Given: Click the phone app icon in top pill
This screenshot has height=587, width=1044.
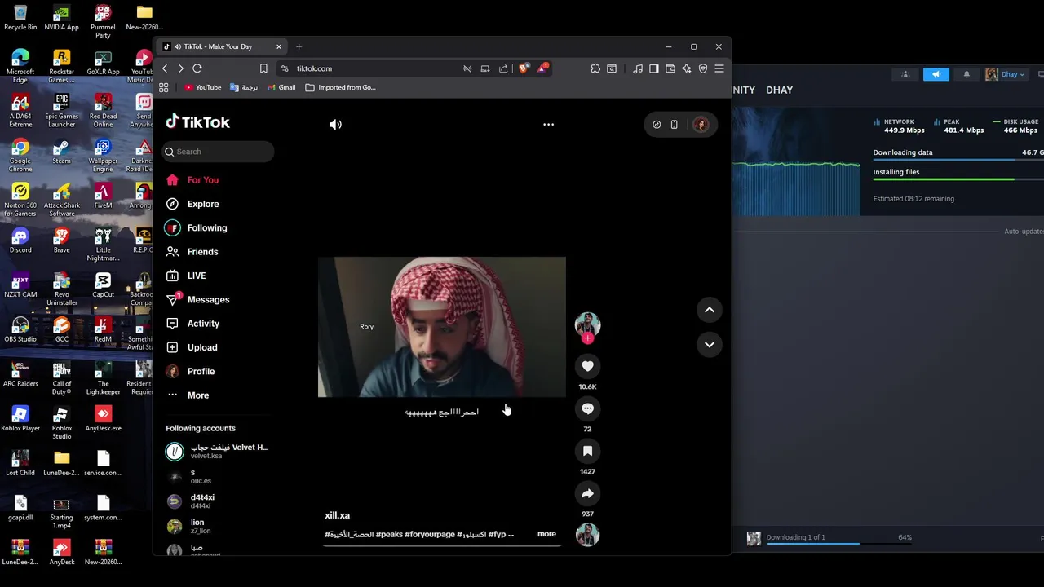Looking at the screenshot, I should 674,125.
